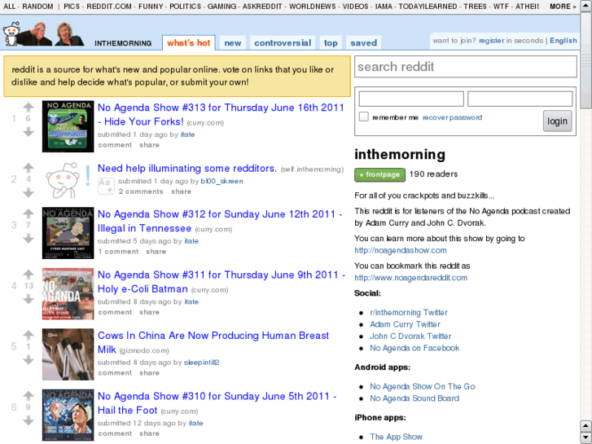The image size is (592, 444).
Task: Downvote 'Need help illuminating some redditors'
Action: pos(29,193)
